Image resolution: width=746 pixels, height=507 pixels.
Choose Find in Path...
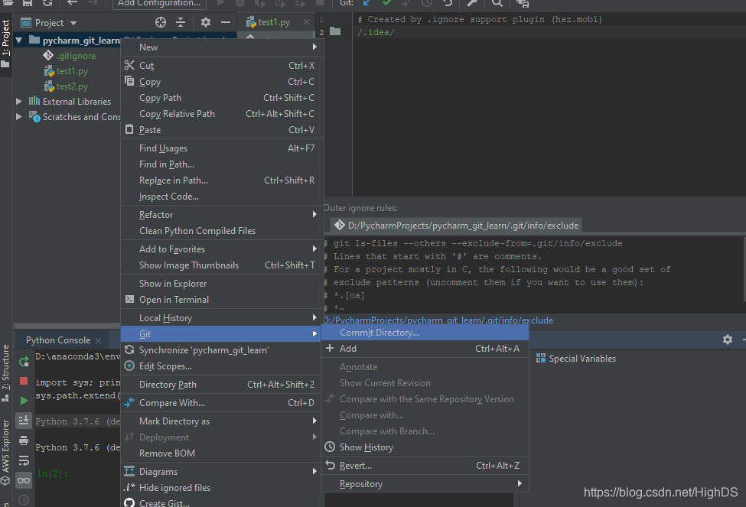222,164
